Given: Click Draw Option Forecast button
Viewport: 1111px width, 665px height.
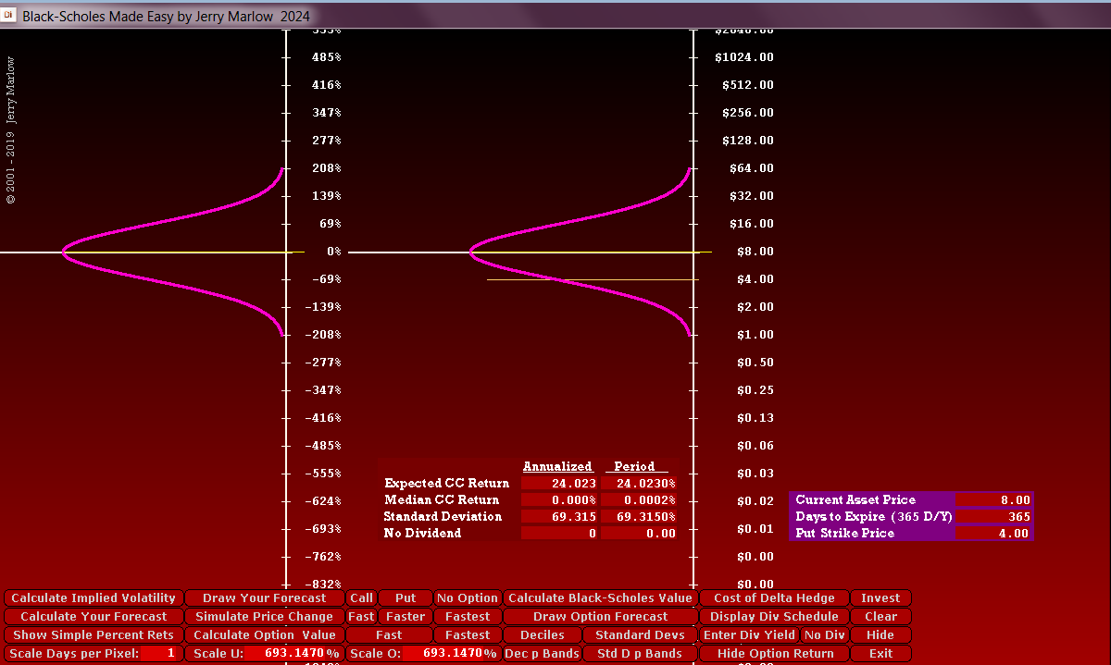Looking at the screenshot, I should [x=600, y=617].
